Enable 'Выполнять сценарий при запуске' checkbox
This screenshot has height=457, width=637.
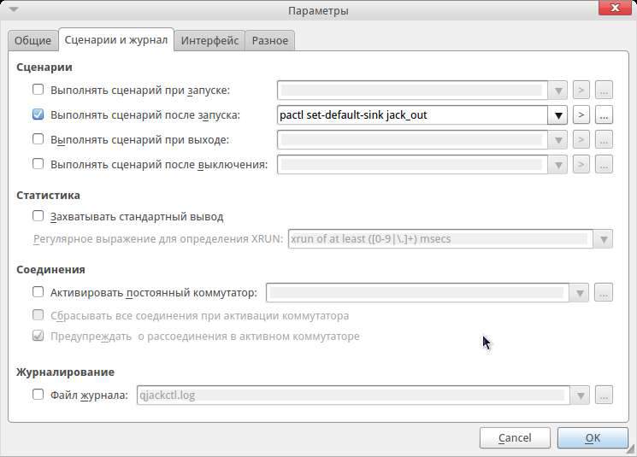[x=38, y=90]
